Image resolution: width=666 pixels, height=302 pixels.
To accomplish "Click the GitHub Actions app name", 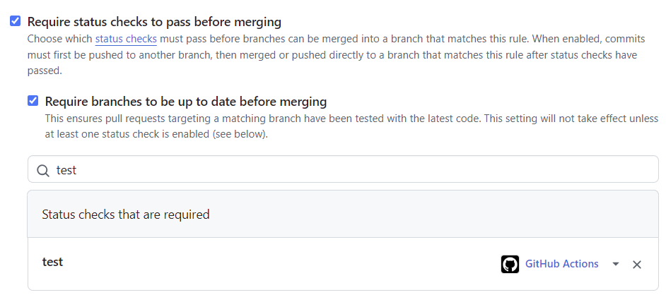I will click(x=561, y=264).
